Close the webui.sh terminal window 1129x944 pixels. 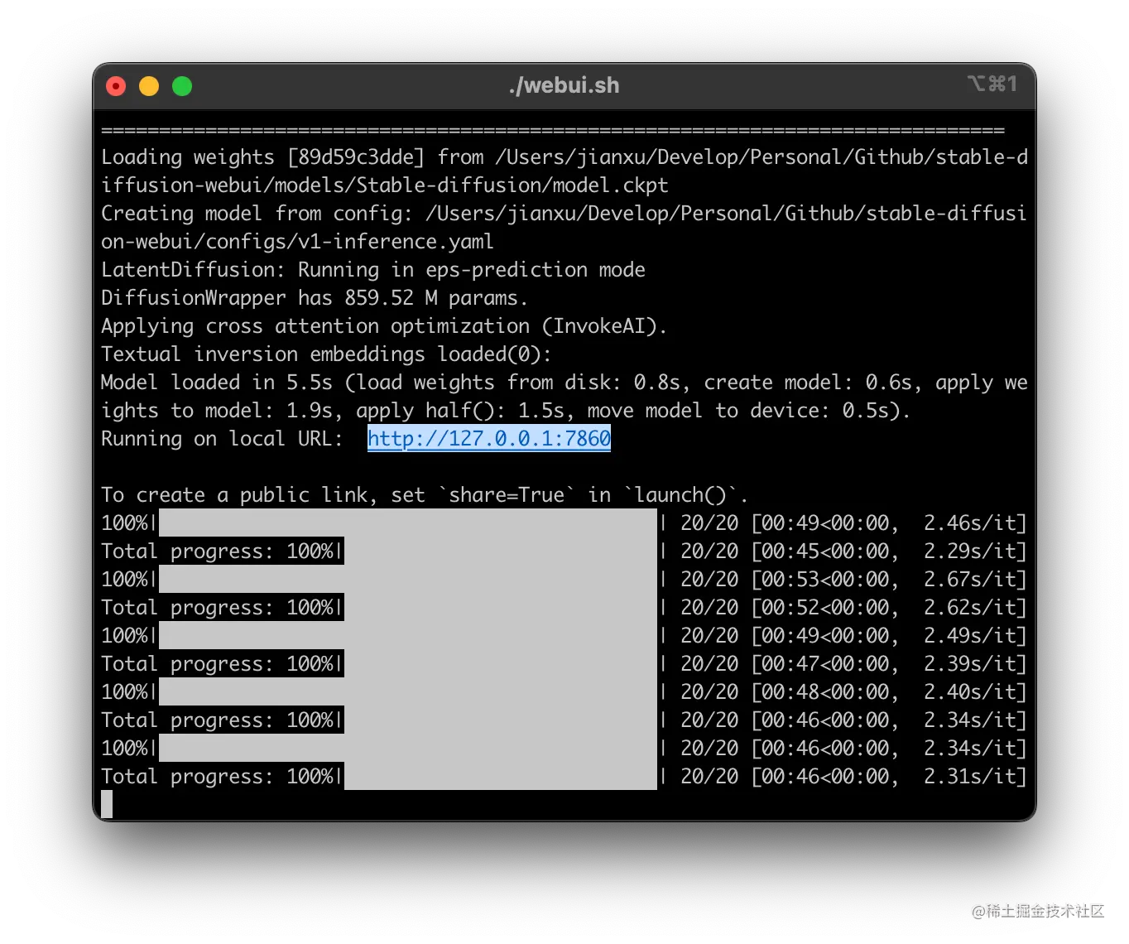click(x=116, y=86)
